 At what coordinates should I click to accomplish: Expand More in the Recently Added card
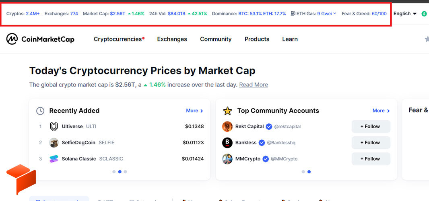(x=194, y=111)
